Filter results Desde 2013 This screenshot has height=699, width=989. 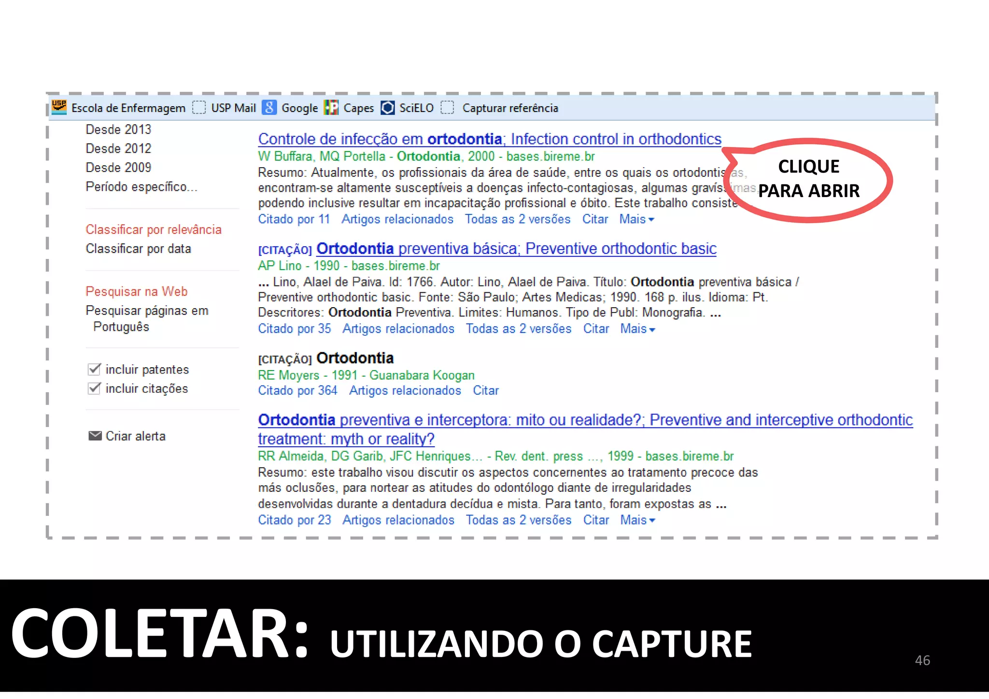coord(118,129)
